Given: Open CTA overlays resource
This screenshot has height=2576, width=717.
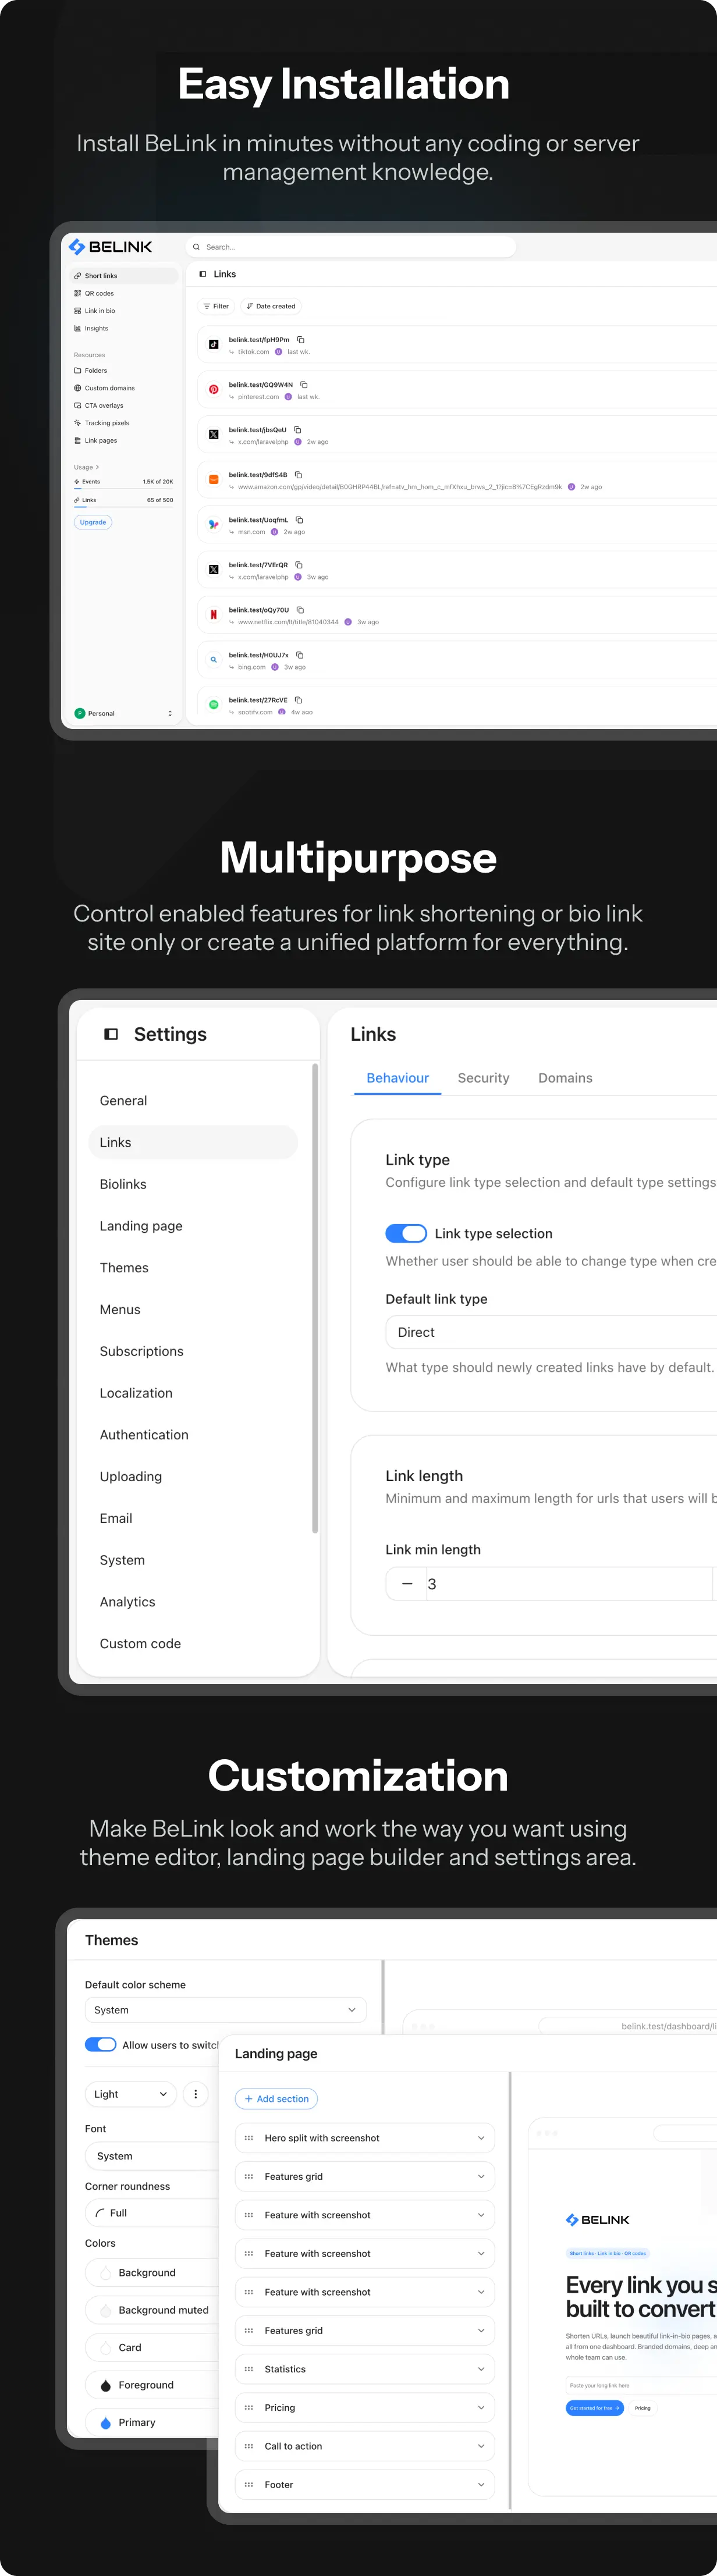Looking at the screenshot, I should click(124, 406).
